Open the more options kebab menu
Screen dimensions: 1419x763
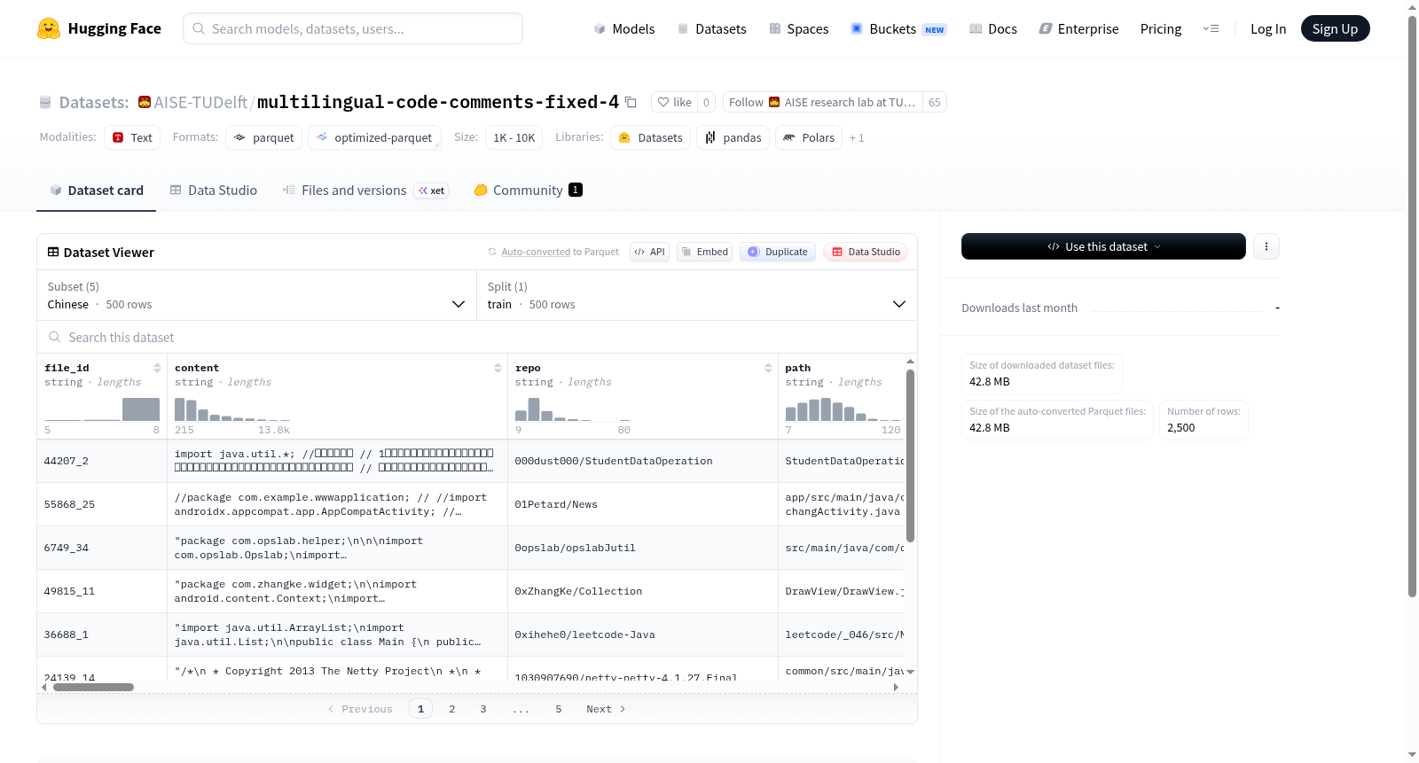pos(1266,246)
